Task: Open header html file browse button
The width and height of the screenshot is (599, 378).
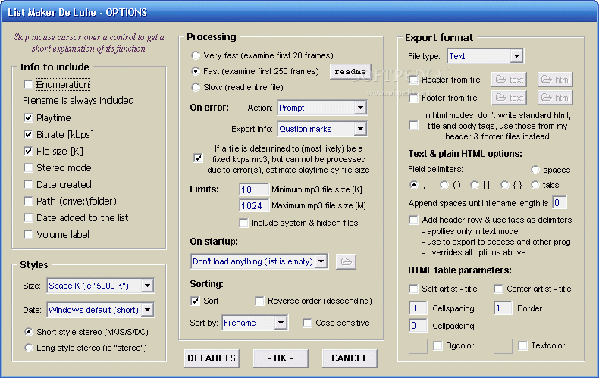Action: [556, 80]
